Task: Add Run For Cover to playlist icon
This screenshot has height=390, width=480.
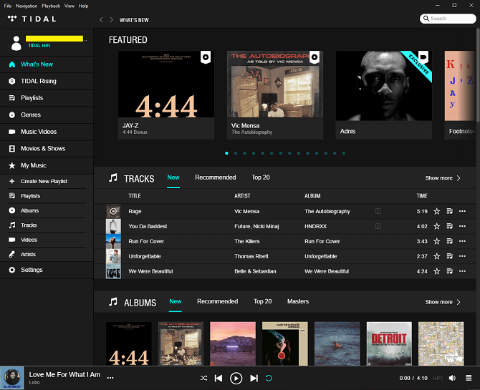Action: (449, 241)
